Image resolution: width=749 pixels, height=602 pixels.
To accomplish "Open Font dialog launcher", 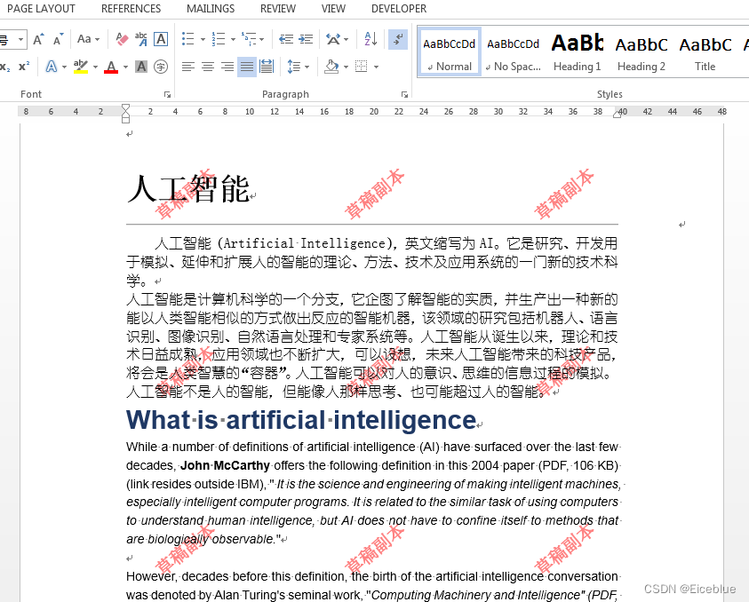I will pyautogui.click(x=167, y=94).
